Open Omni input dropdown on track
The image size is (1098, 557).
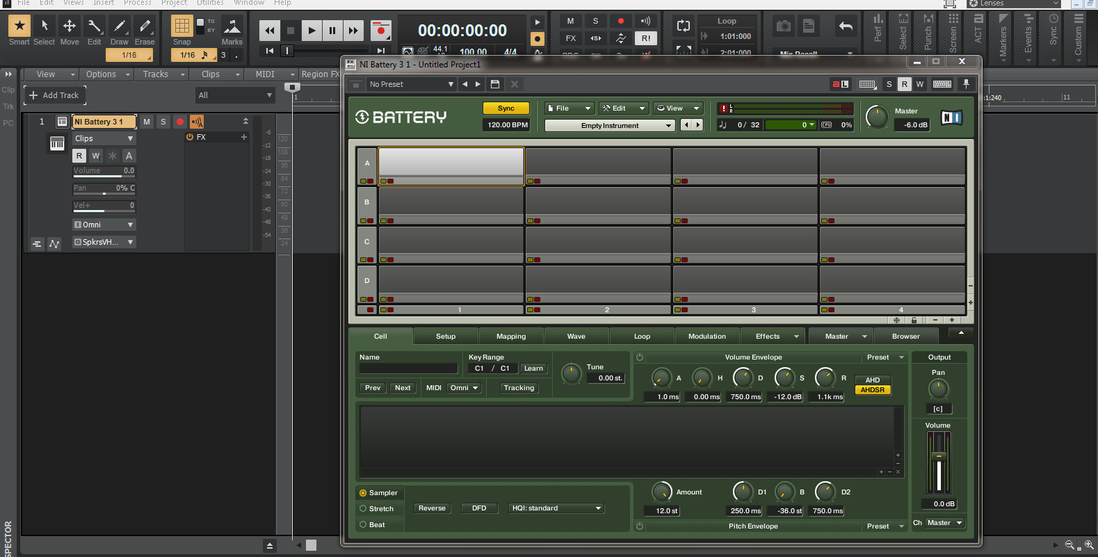tap(104, 225)
